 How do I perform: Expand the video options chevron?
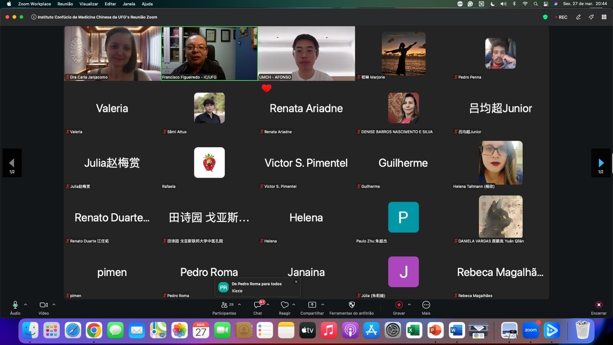(x=54, y=305)
